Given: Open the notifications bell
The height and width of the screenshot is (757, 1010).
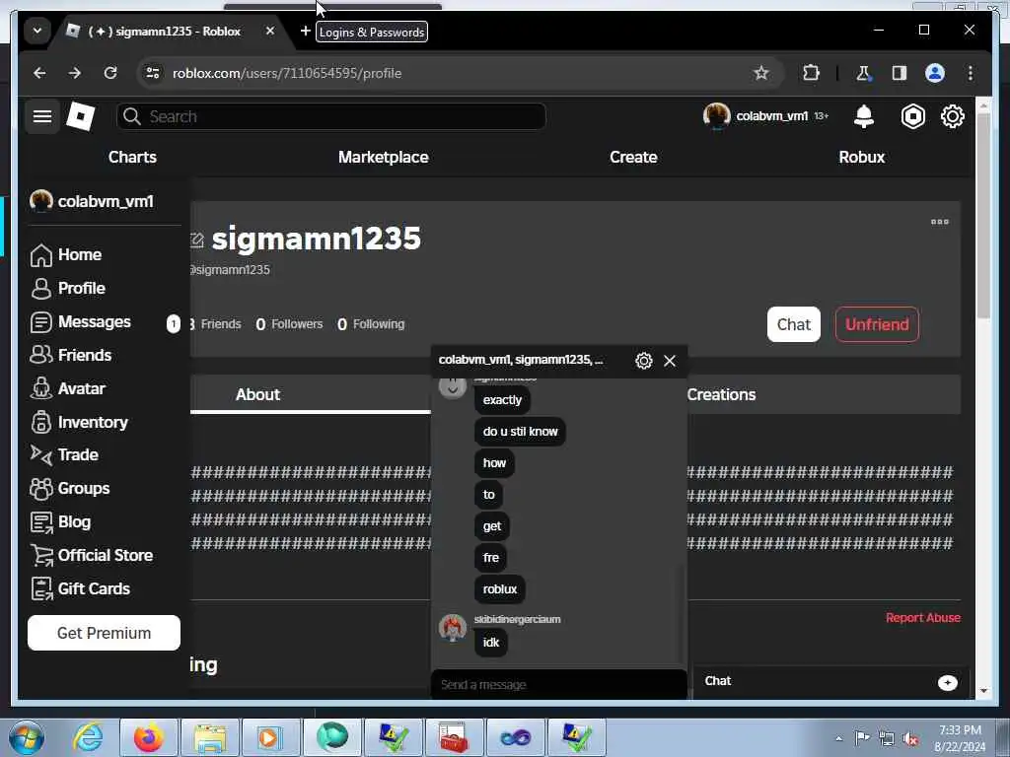Looking at the screenshot, I should 863,116.
